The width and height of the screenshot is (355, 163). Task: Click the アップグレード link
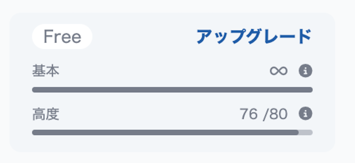coord(254,37)
